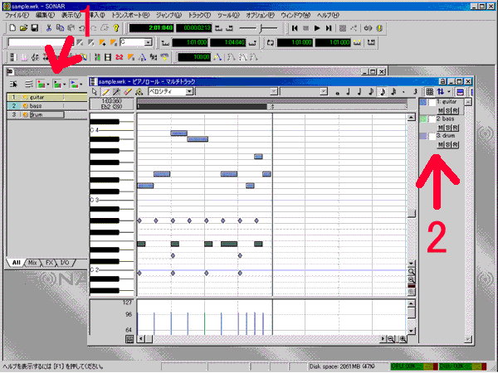Open the marker dropdown in the markers toolbar
Screen dimensions: 498x373
click(148, 42)
